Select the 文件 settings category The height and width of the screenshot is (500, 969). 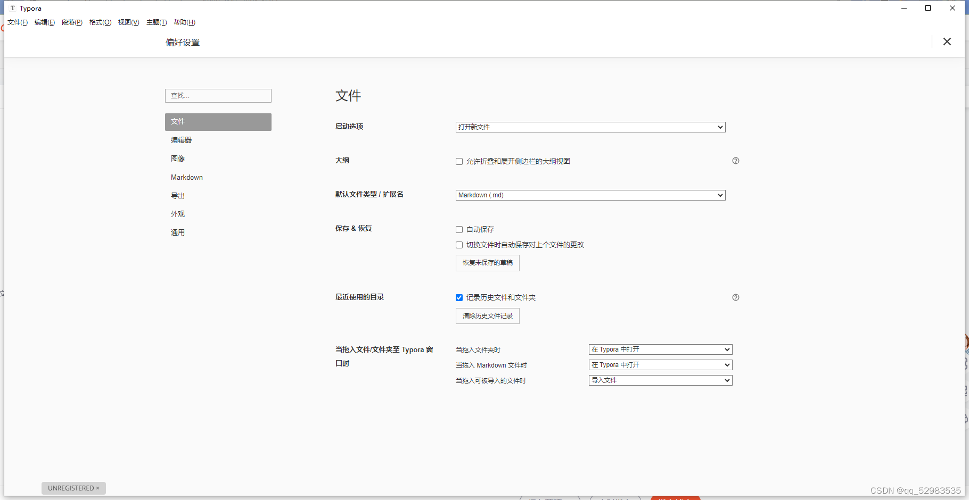[x=218, y=122]
